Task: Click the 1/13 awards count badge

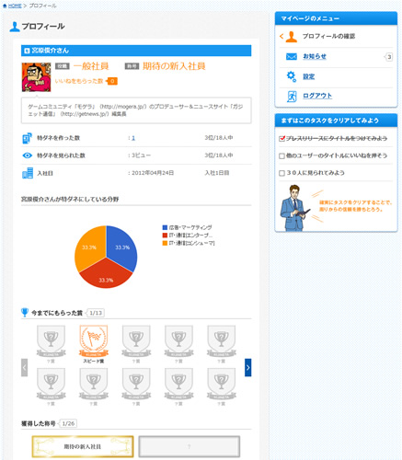Action: point(96,313)
